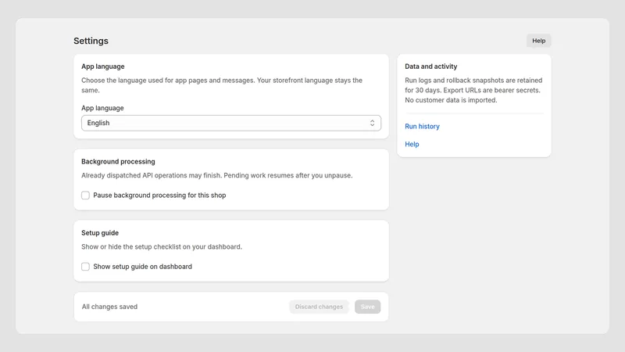
Task: Open the Run history link
Action: click(x=422, y=126)
